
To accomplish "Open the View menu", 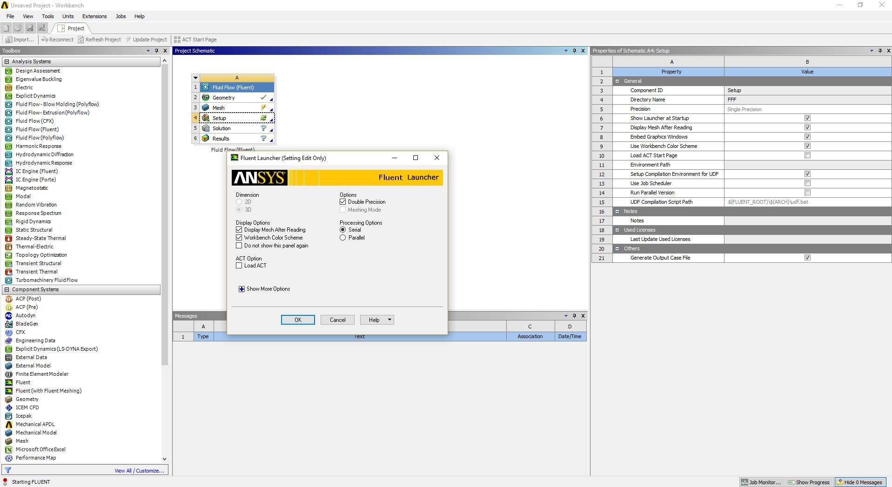I will tap(28, 16).
